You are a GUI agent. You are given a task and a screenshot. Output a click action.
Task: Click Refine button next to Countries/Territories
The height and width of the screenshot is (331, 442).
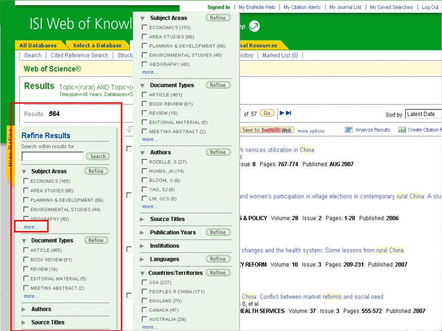point(218,273)
